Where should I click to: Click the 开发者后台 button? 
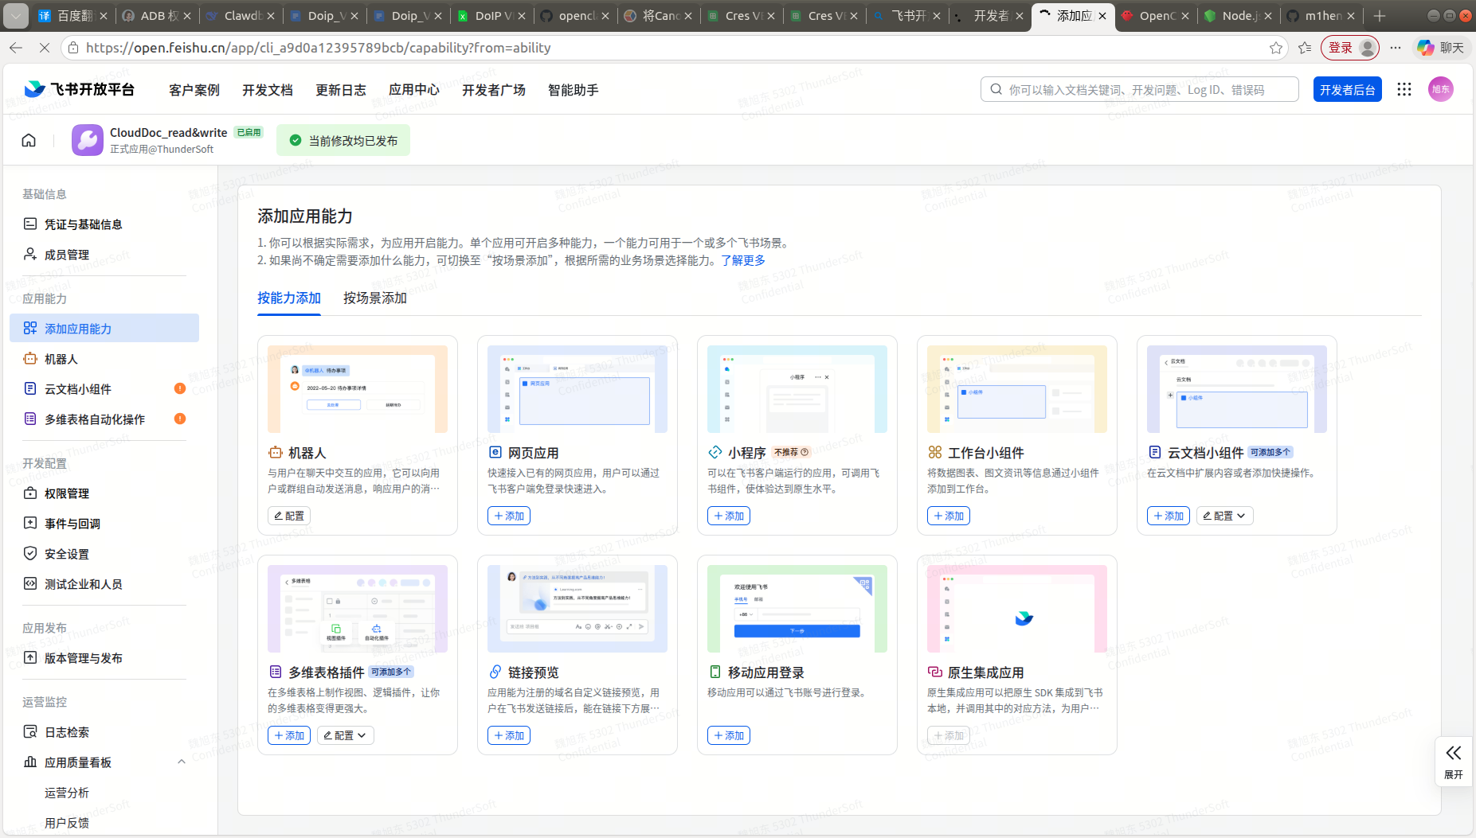(x=1347, y=90)
